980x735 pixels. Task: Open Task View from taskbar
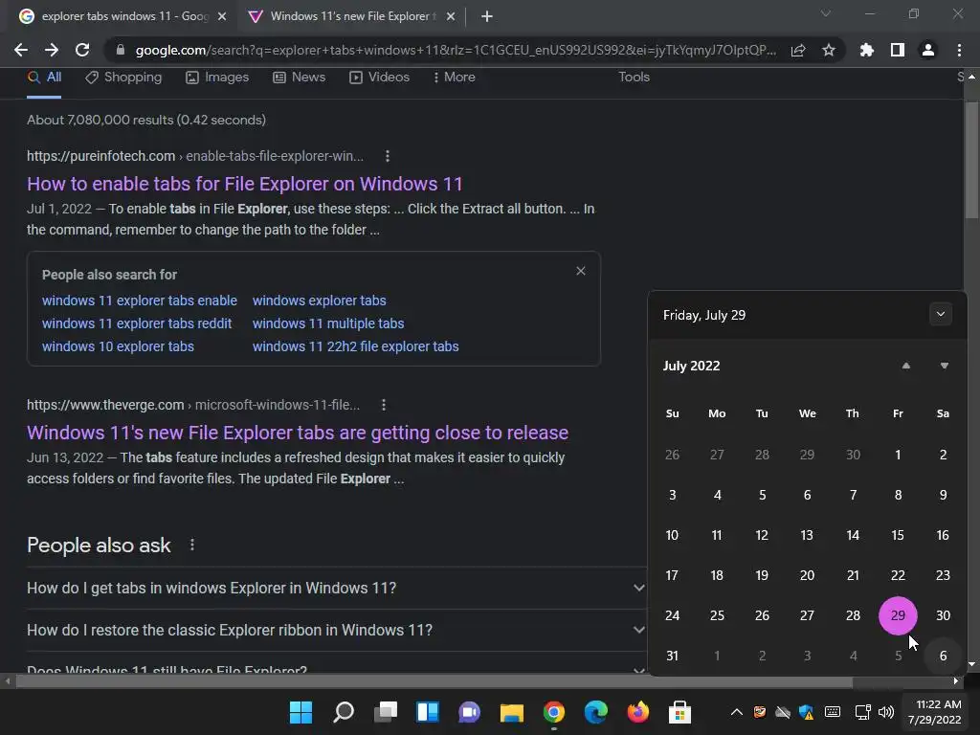(x=386, y=712)
